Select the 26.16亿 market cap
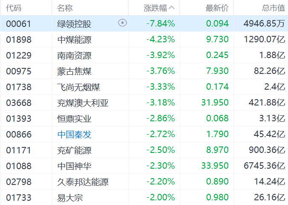 coord(270,197)
